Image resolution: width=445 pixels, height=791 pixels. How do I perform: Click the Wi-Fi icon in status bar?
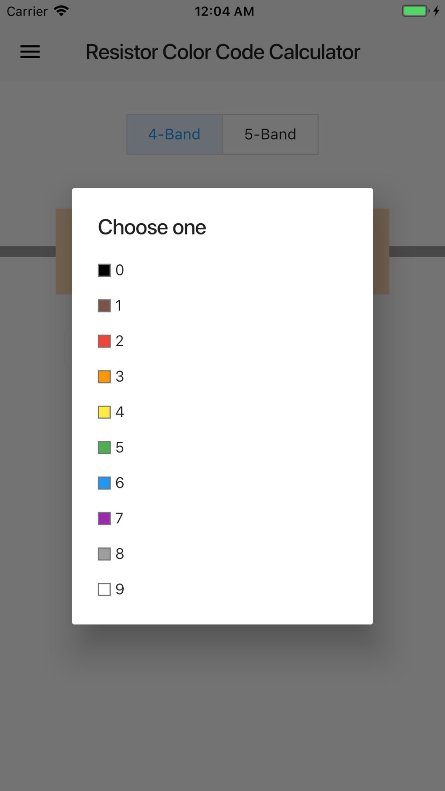(61, 11)
